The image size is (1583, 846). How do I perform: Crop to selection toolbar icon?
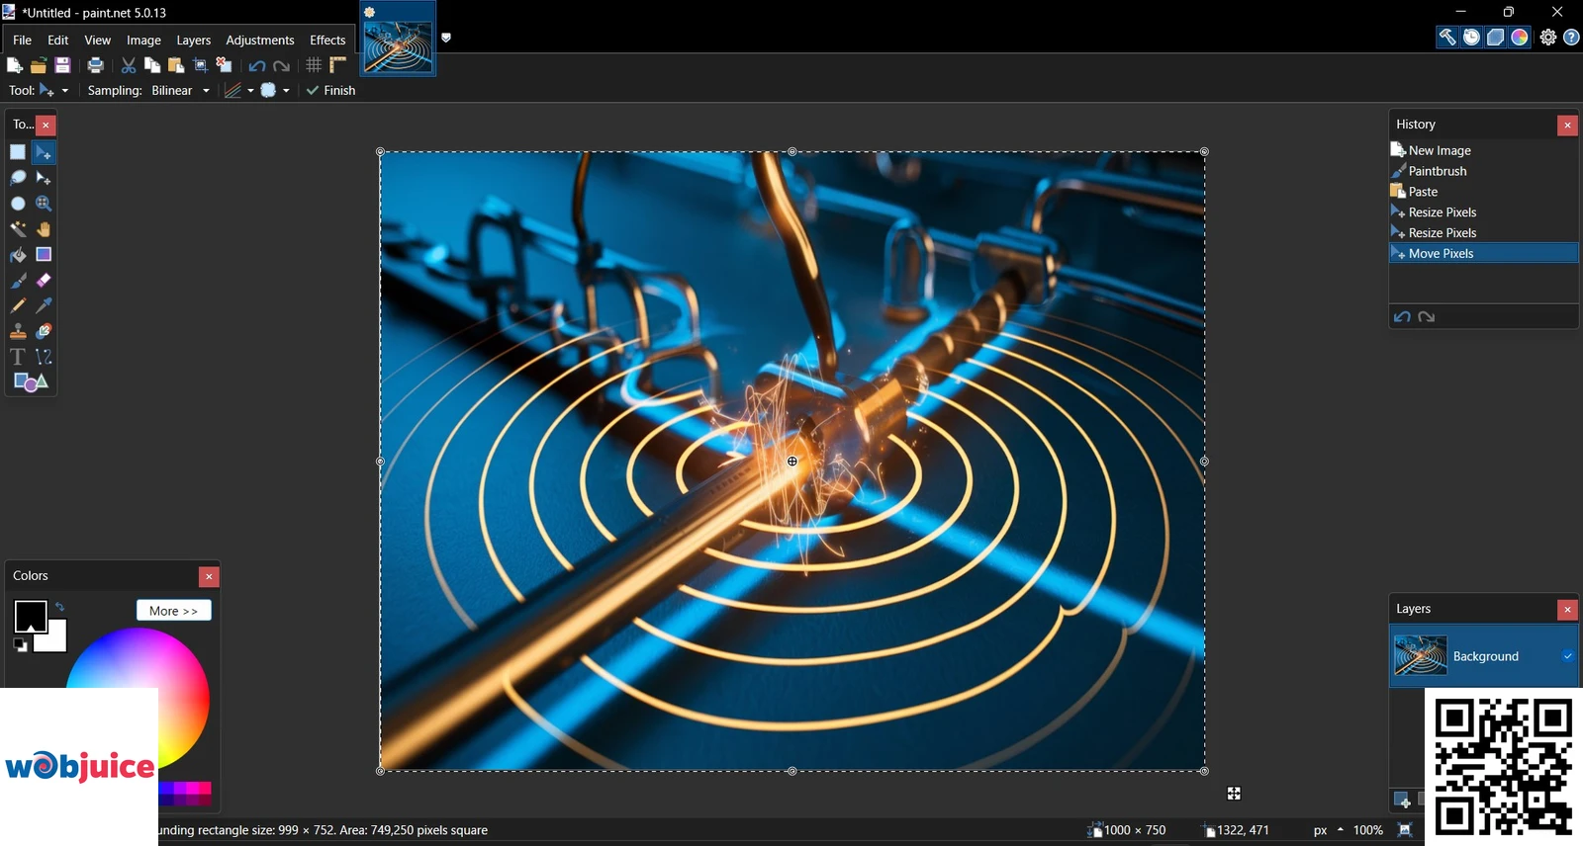point(201,65)
